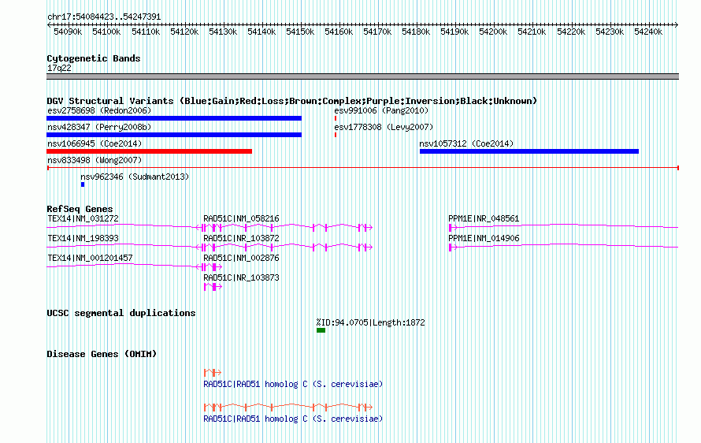Screen dimensions: 701x443
Task: Select the RAD51C NR_103872 transcript glyph
Action: [288, 248]
